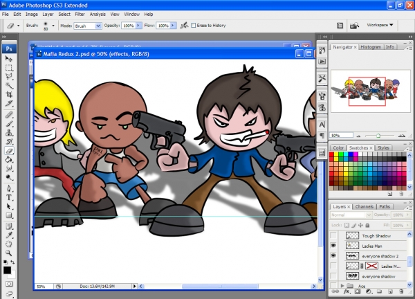Delete layer with Layers panel trash
The image size is (415, 299).
(x=401, y=291)
